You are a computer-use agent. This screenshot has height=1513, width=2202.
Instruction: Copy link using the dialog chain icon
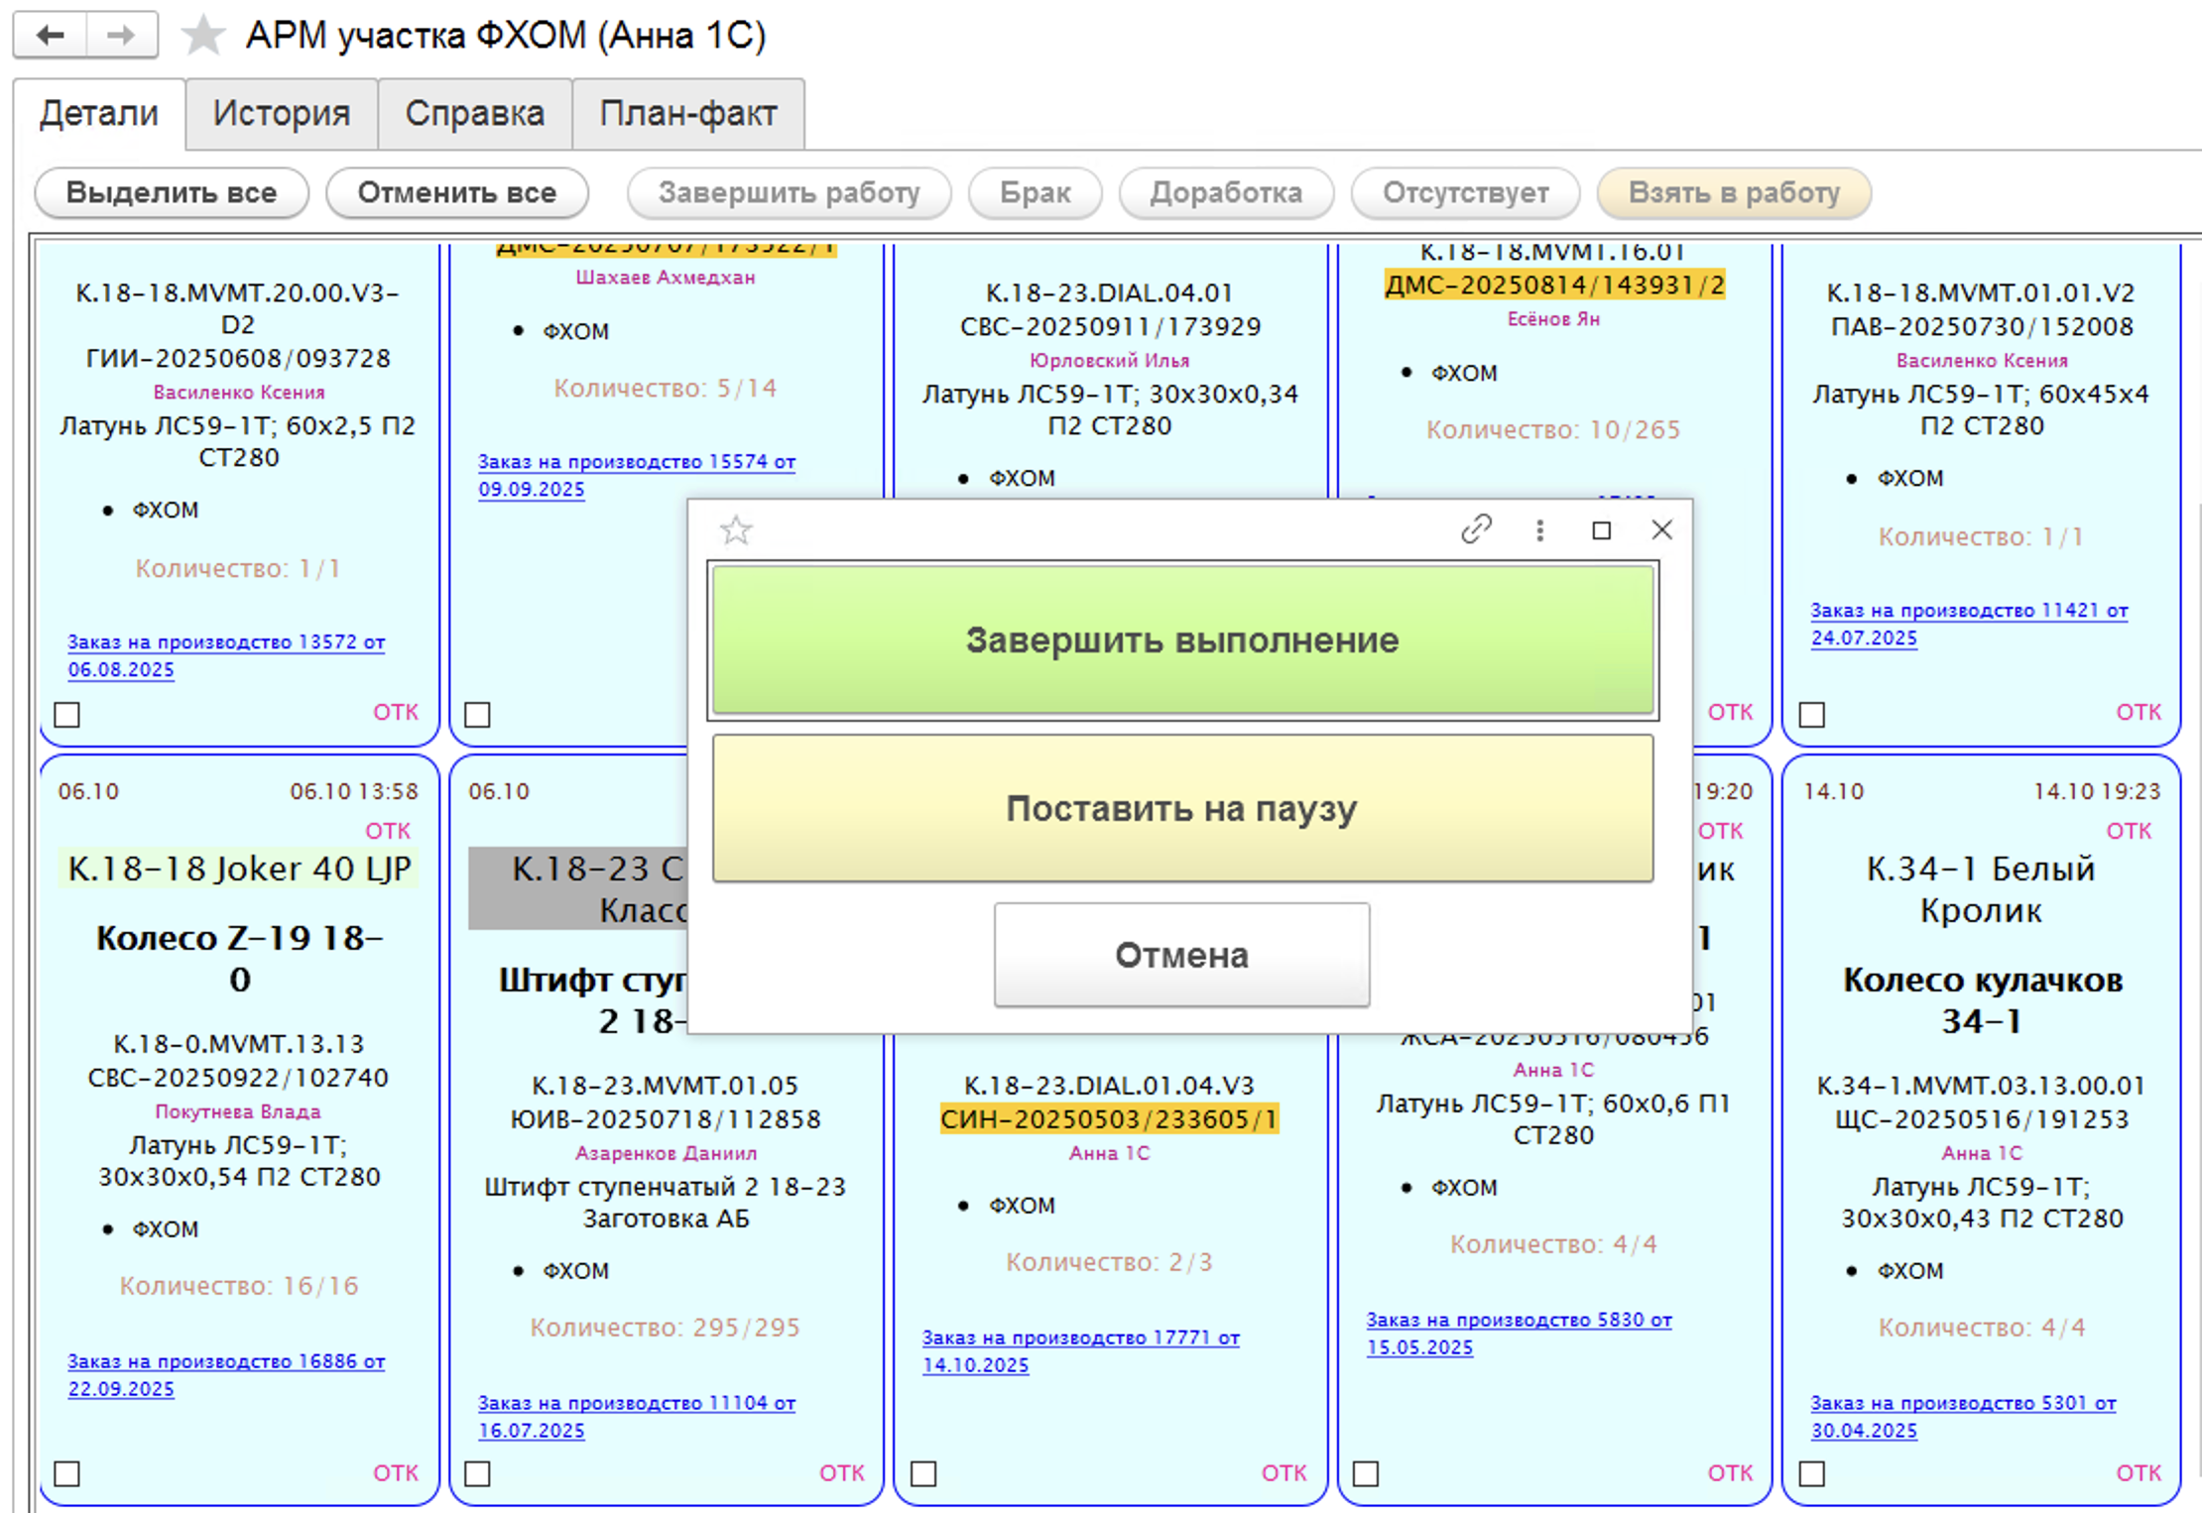tap(1476, 529)
